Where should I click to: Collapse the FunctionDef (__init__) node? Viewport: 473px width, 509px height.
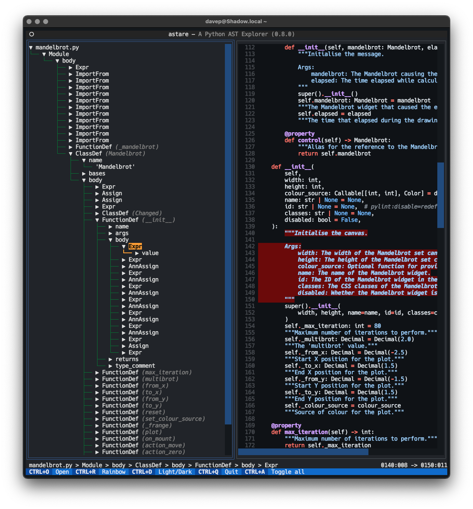[x=98, y=220]
